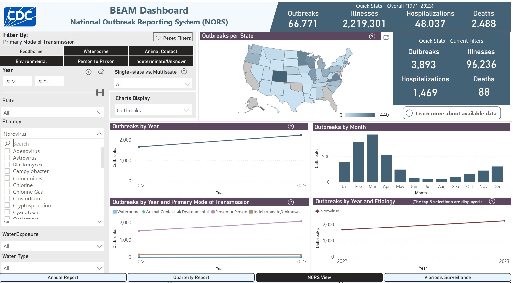Image resolution: width=513 pixels, height=283 pixels.
Task: Check the Campylobacter checkbox
Action: coord(7,171)
